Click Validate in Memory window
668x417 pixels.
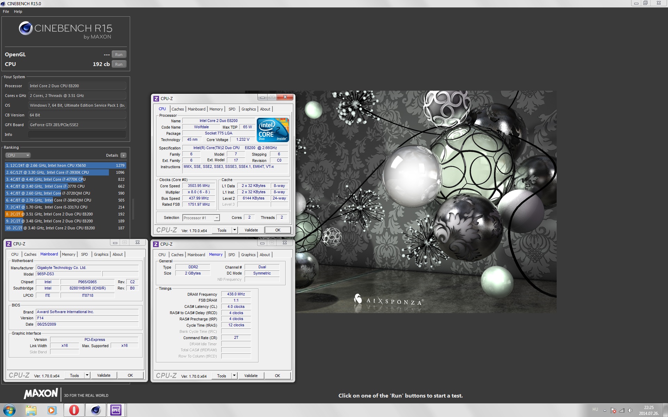251,376
